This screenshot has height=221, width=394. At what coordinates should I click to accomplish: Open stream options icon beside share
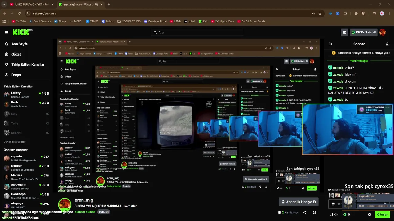pyautogui.click(x=314, y=212)
